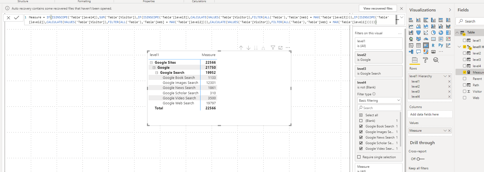Open the Filter type dropdown
484x172 pixels.
coord(379,100)
